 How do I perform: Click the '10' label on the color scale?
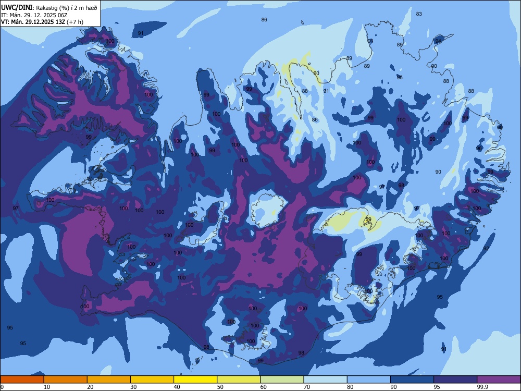(47, 387)
